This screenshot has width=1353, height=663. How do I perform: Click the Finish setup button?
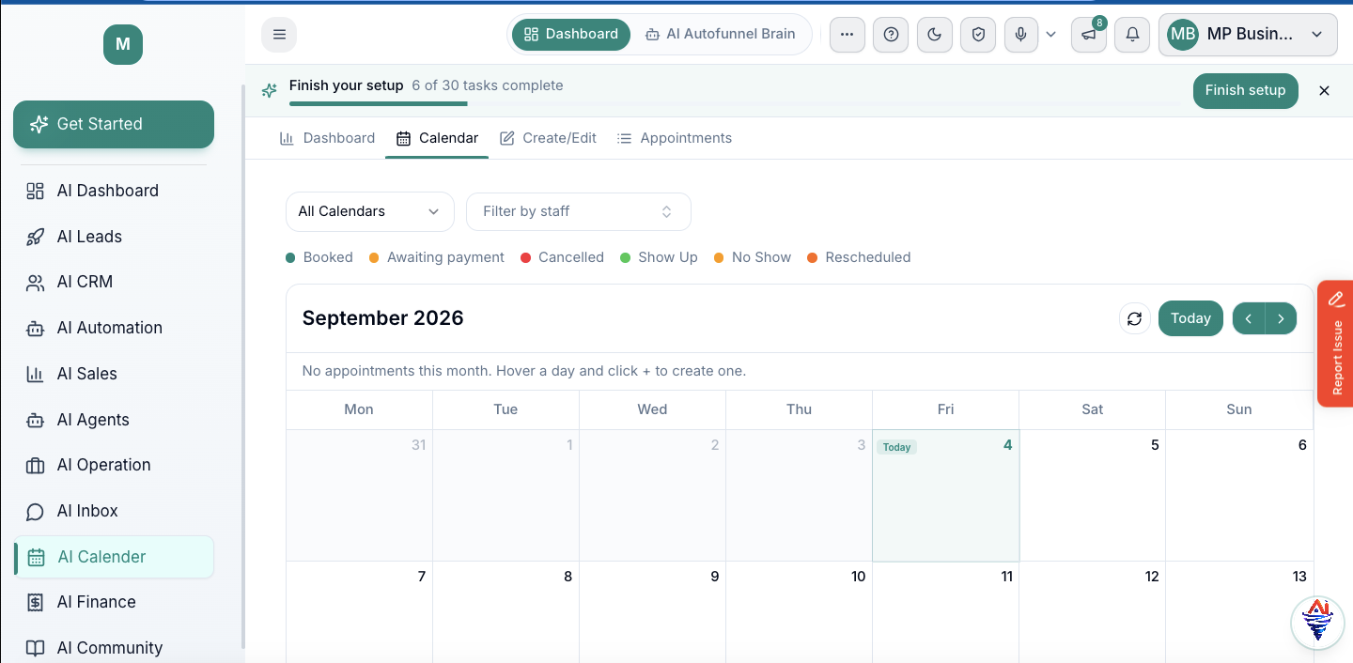(1245, 90)
